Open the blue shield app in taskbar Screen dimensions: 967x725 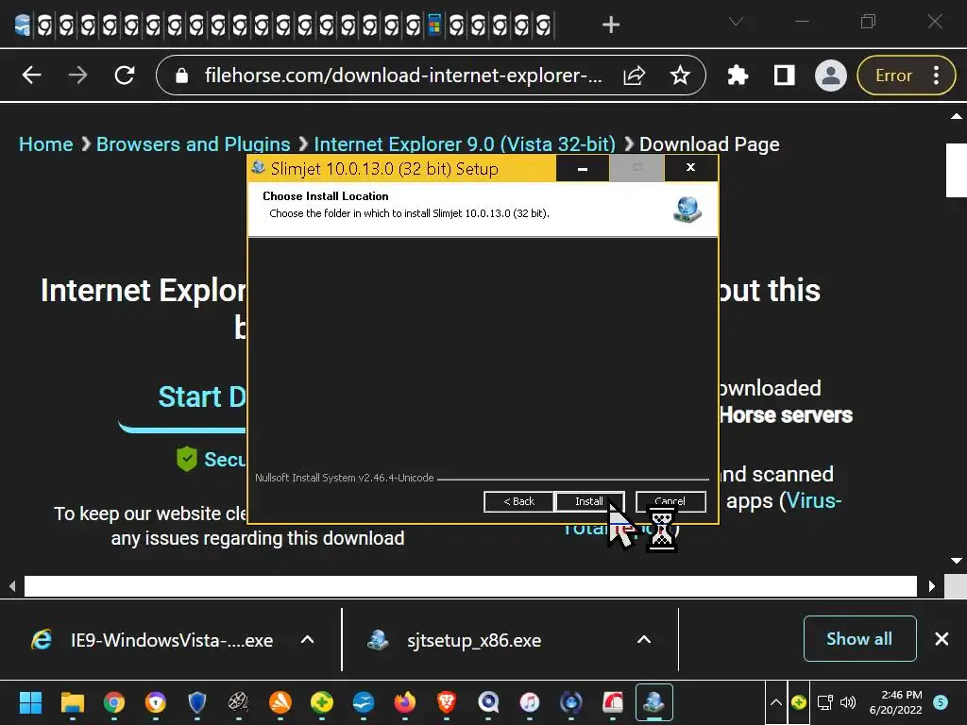pos(196,702)
